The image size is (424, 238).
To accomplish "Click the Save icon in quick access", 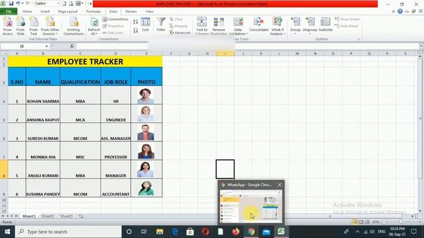I will 11,3.
